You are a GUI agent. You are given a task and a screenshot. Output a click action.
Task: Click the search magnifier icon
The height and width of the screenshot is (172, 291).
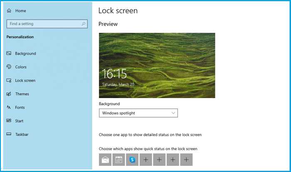pos(84,24)
